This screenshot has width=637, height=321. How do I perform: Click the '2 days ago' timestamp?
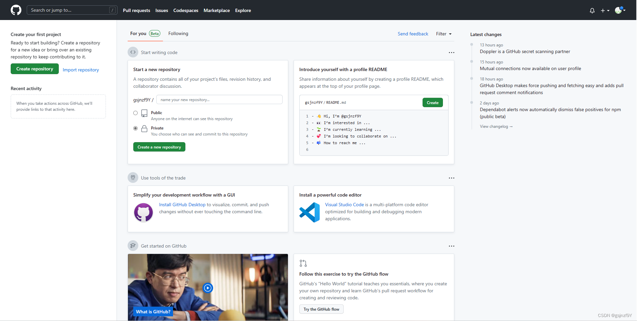click(489, 103)
